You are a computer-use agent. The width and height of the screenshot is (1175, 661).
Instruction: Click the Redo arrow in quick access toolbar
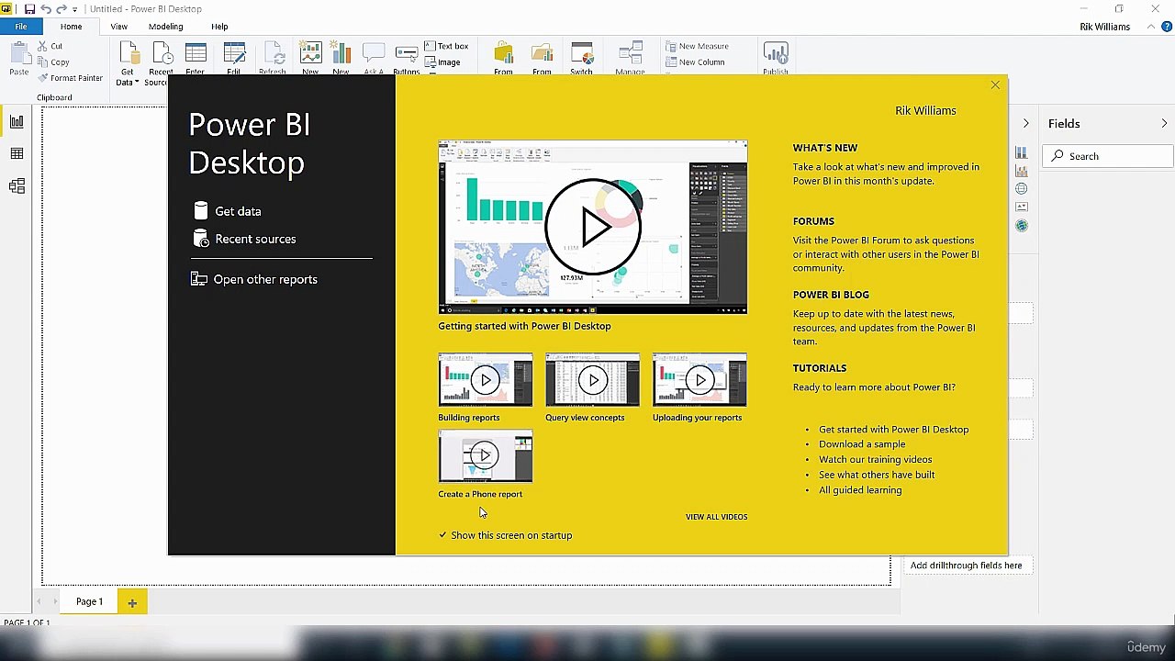(x=61, y=8)
